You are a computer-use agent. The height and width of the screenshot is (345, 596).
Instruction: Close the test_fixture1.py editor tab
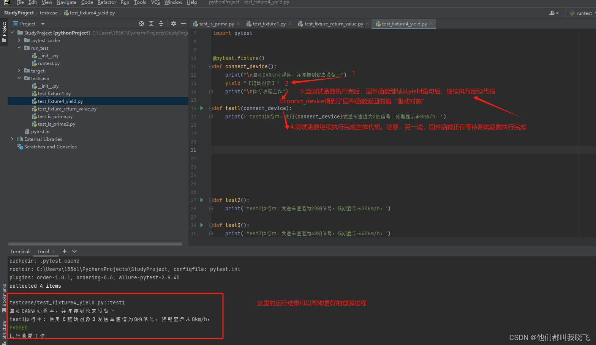coord(290,24)
